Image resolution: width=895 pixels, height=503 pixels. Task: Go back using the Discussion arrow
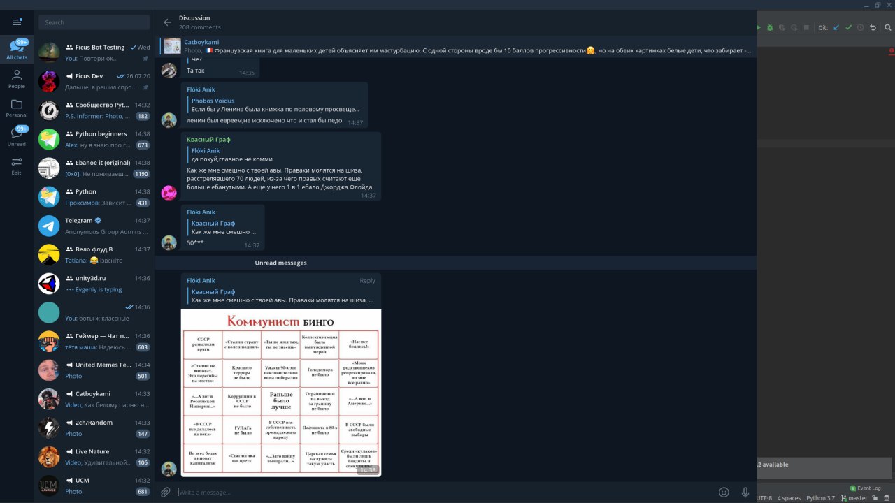[x=167, y=22]
